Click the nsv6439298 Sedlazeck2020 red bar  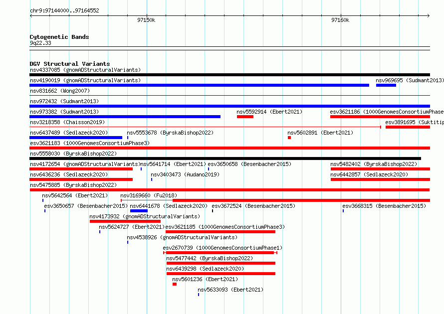click(221, 274)
